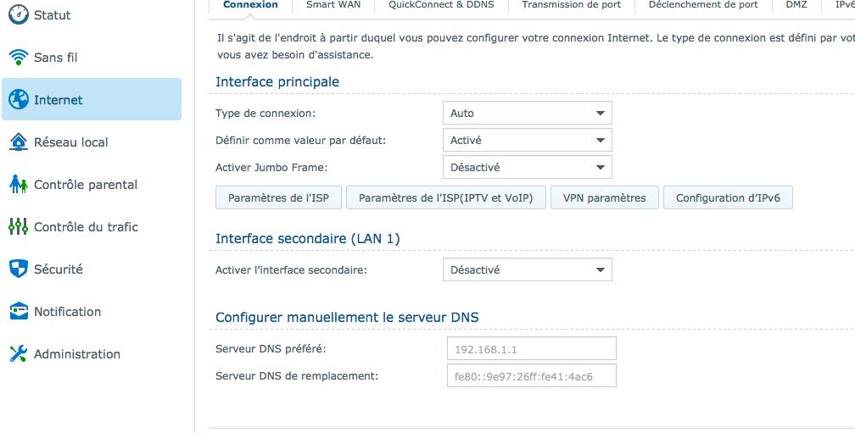This screenshot has height=433, width=855.
Task: Click the Configuration d'IPv6 button
Action: pyautogui.click(x=728, y=198)
